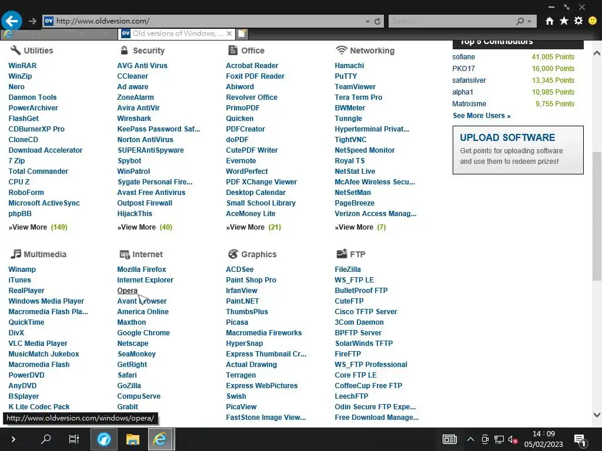The height and width of the screenshot is (451, 602).
Task: Click the Networking wifi icon
Action: 342,51
